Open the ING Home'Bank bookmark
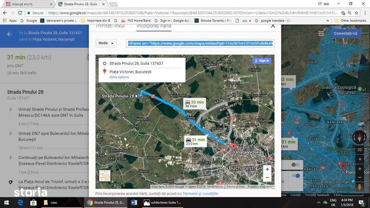This screenshot has width=370, height=208. point(136,21)
